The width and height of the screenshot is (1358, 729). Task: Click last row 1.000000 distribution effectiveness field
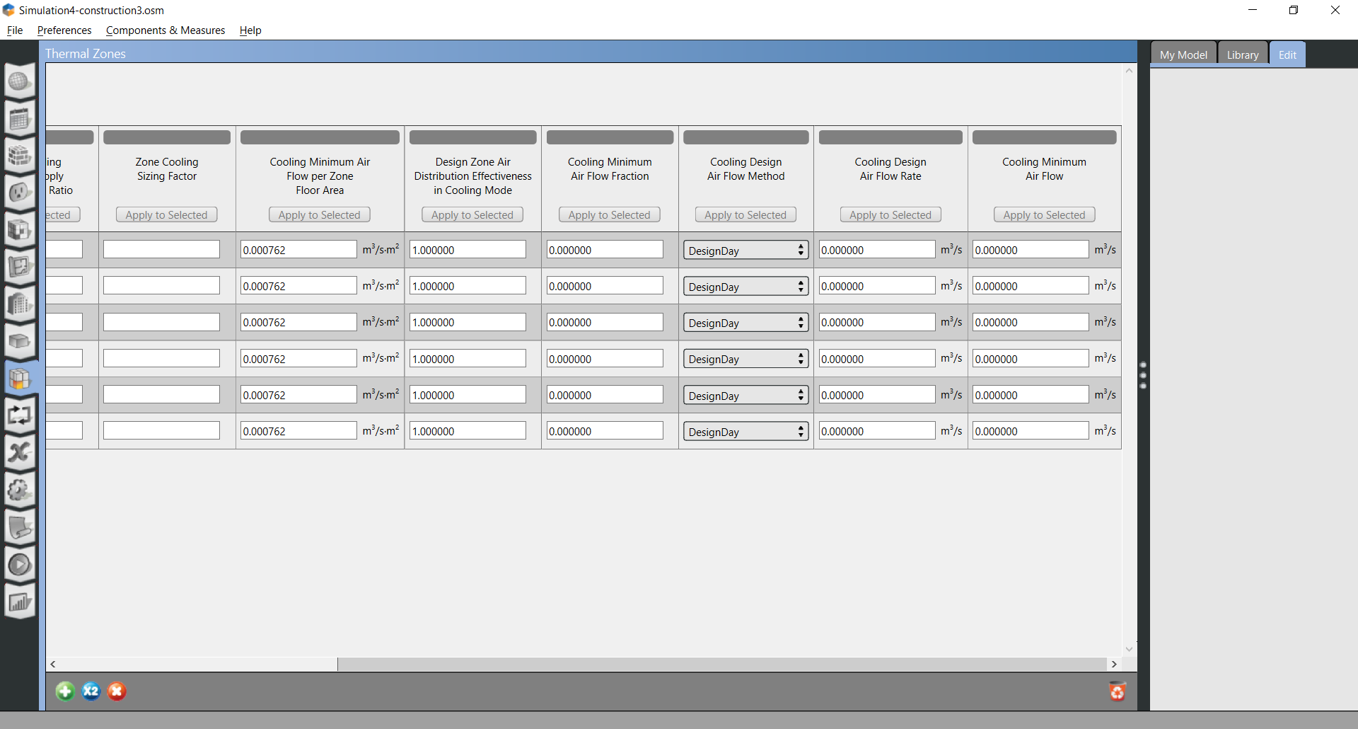click(468, 430)
